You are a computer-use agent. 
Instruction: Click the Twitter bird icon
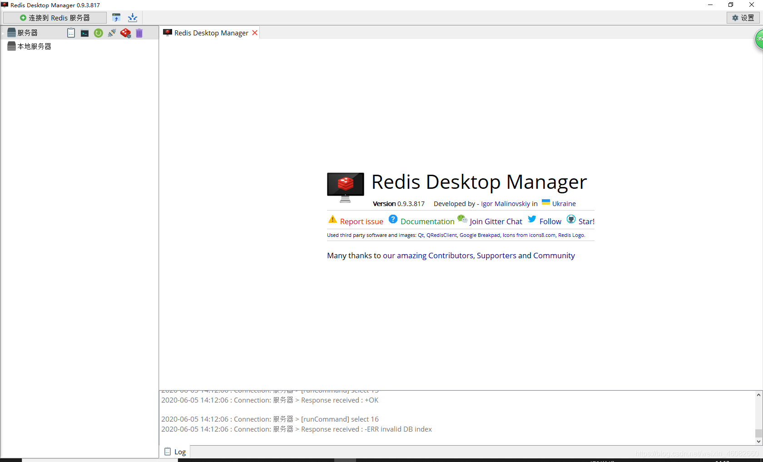532,219
